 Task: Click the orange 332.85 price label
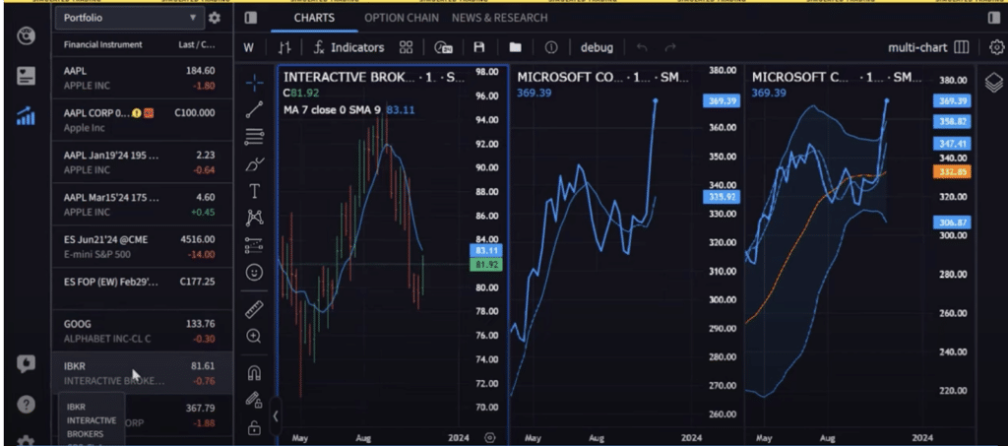952,172
